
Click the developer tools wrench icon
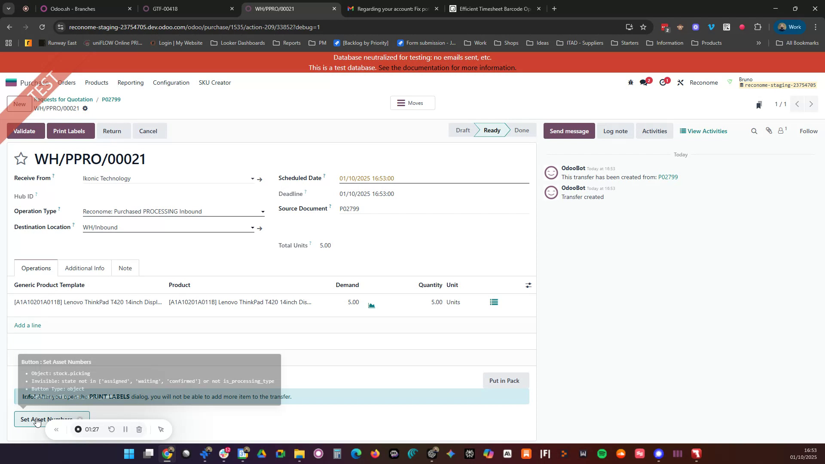pyautogui.click(x=680, y=82)
